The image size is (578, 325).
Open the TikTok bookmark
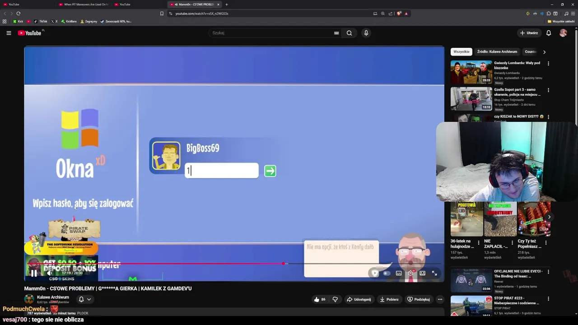click(41, 21)
